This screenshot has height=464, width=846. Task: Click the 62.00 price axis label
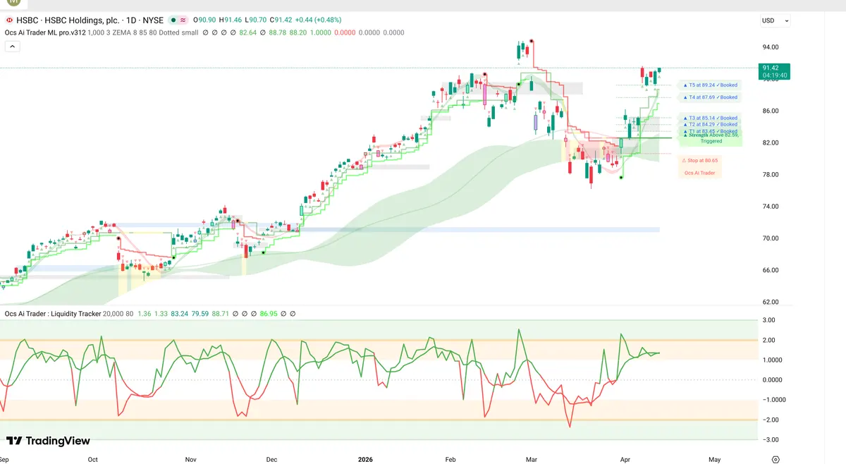(769, 302)
